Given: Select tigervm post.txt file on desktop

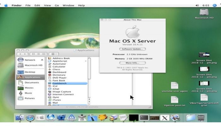Looking at the screenshot, I should point(175,101).
